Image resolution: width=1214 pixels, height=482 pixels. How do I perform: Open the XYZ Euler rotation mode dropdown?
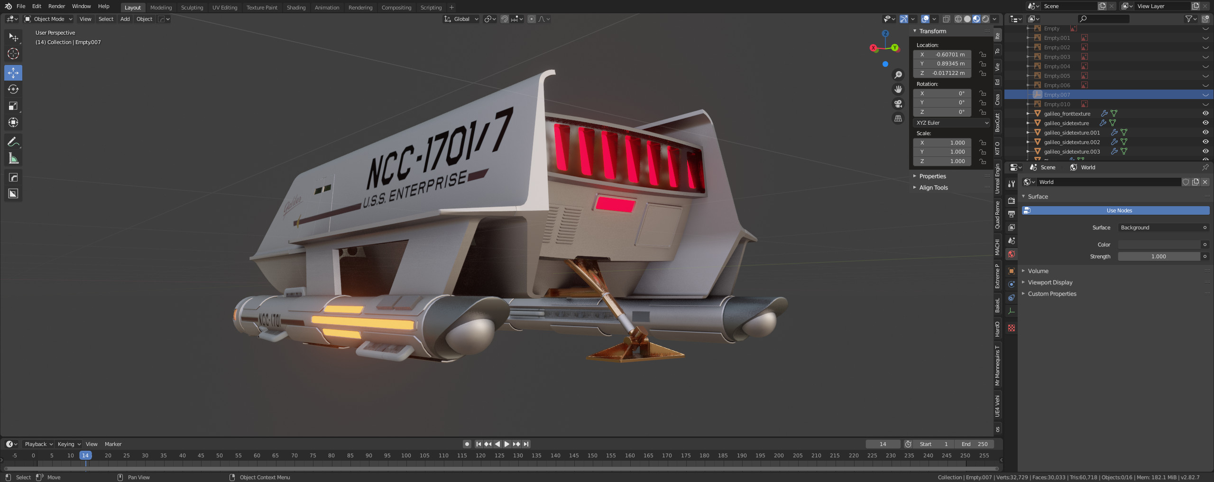pos(952,123)
